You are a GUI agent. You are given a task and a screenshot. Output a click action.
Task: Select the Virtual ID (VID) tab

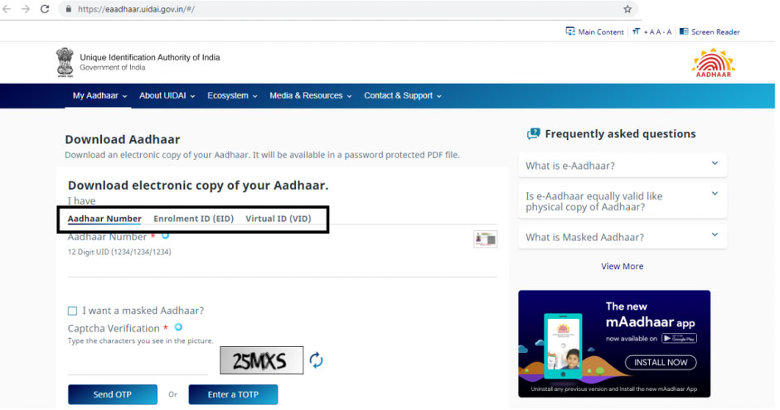[x=278, y=219]
